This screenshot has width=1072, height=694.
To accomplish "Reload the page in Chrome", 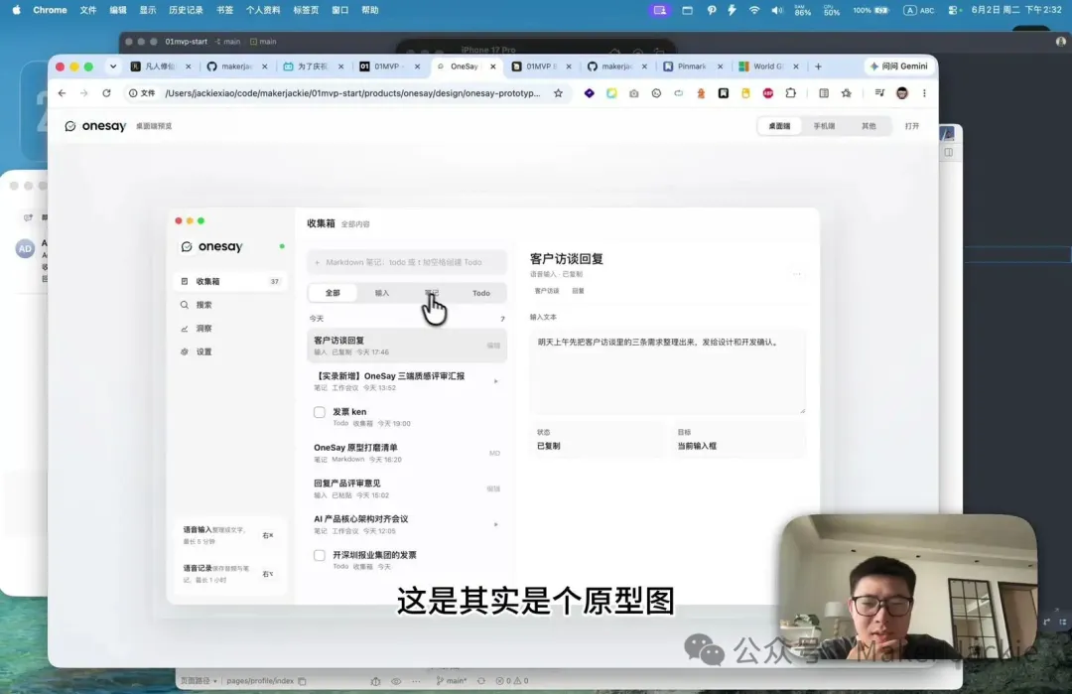I will pyautogui.click(x=106, y=93).
